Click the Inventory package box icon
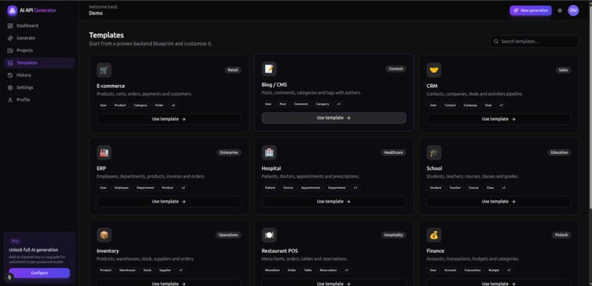This screenshot has width=592, height=286. 104,235
